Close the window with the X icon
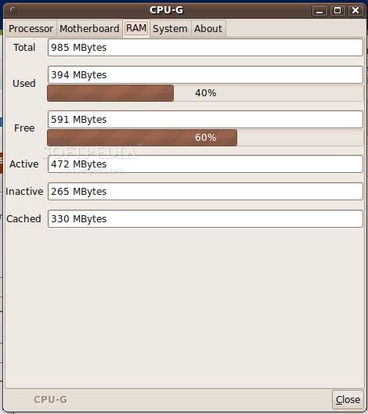The height and width of the screenshot is (414, 368). click(x=355, y=10)
